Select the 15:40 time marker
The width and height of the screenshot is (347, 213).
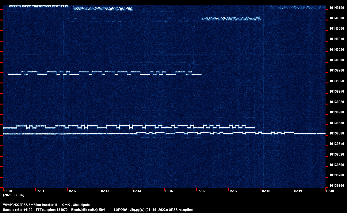click(330, 191)
